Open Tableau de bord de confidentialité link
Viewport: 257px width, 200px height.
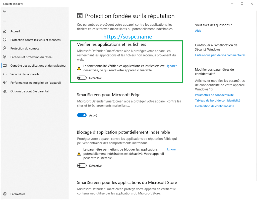point(218,101)
